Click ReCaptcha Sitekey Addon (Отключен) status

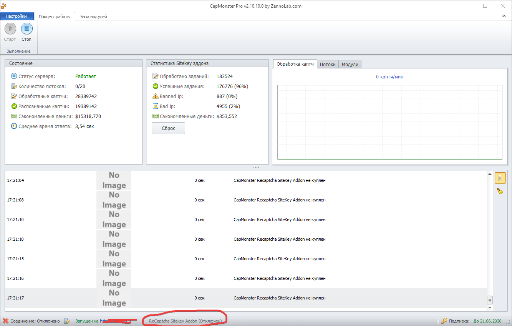coord(186,321)
